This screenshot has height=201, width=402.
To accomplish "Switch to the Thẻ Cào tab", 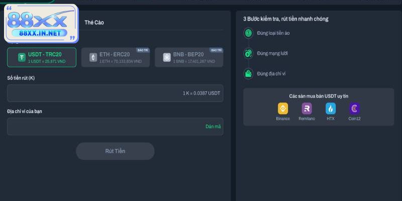I will (94, 23).
